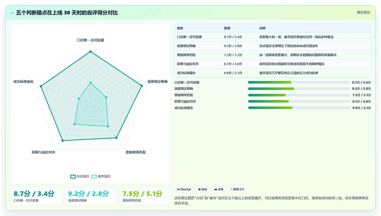Select table cell 权限与岗位对齐

click(x=188, y=64)
